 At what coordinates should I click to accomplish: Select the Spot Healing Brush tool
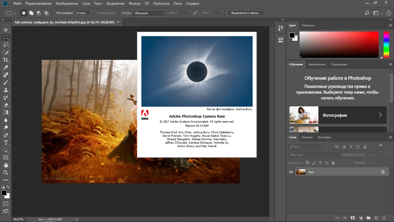[x=6, y=75]
